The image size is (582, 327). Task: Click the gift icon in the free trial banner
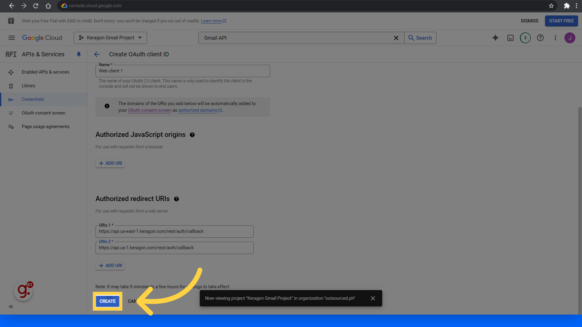[11, 21]
